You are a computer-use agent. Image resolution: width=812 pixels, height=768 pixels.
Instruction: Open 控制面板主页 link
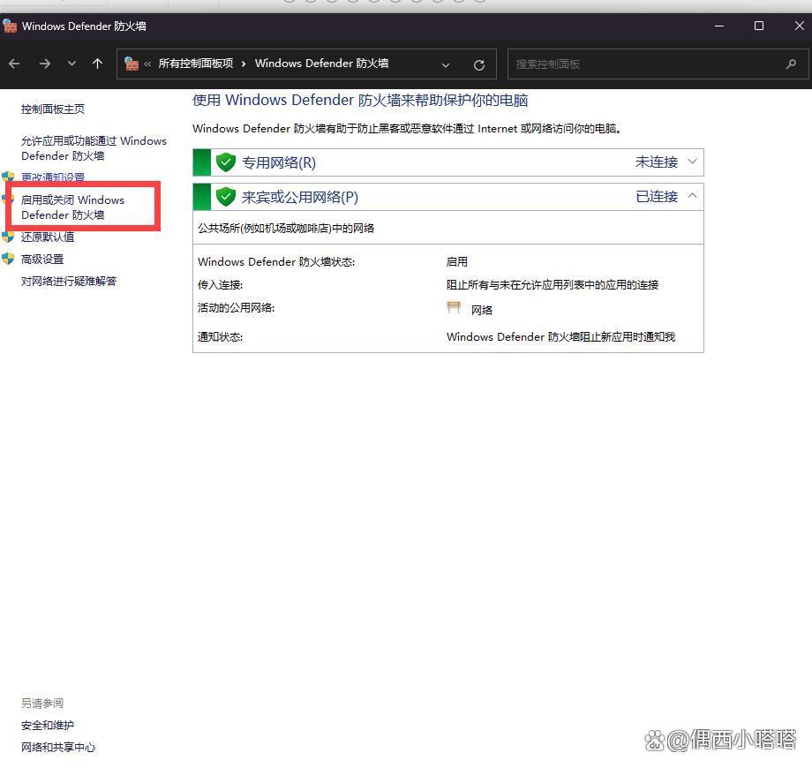pos(53,109)
